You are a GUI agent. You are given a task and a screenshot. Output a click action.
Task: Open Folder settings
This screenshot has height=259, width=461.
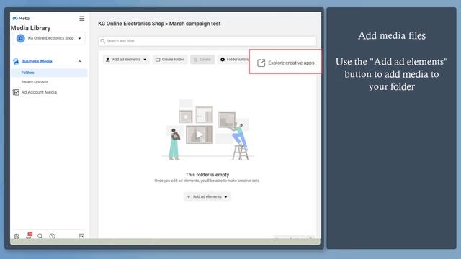point(234,59)
